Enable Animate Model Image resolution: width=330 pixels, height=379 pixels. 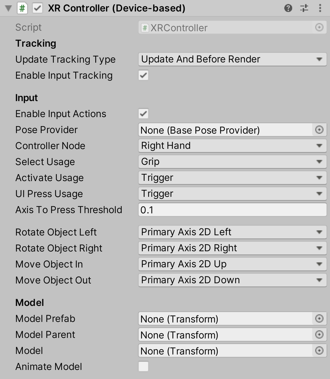click(143, 367)
